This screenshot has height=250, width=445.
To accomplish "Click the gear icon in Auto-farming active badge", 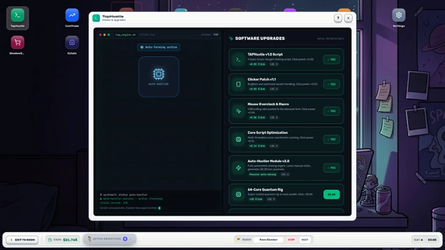I will pyautogui.click(x=142, y=47).
